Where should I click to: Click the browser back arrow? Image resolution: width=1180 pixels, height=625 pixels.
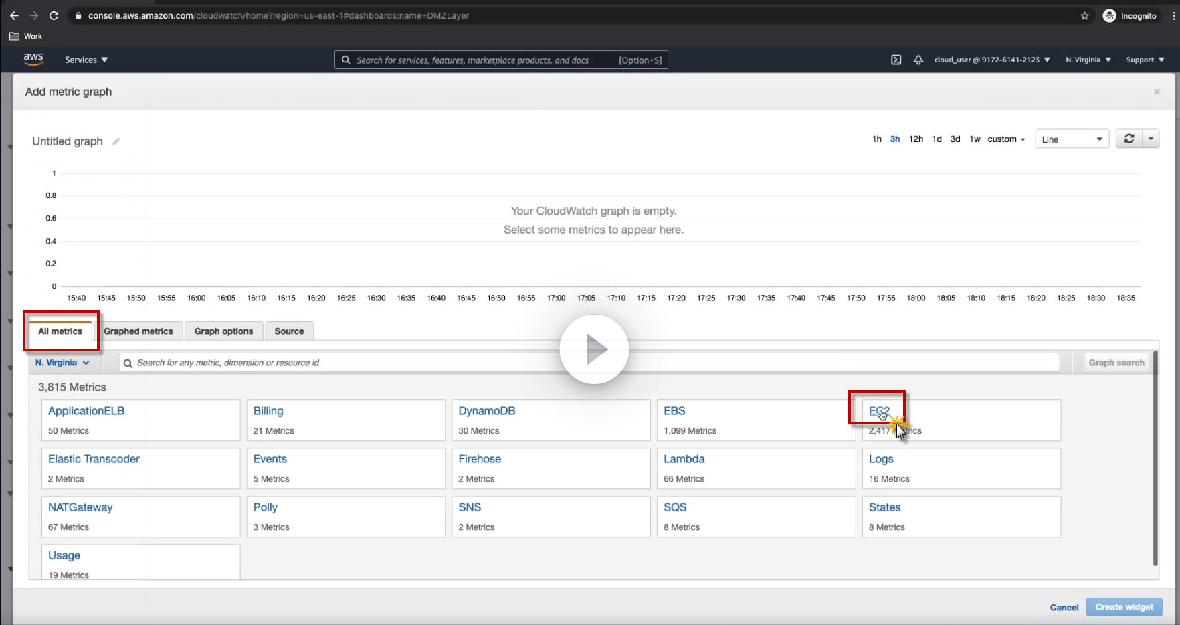point(14,16)
